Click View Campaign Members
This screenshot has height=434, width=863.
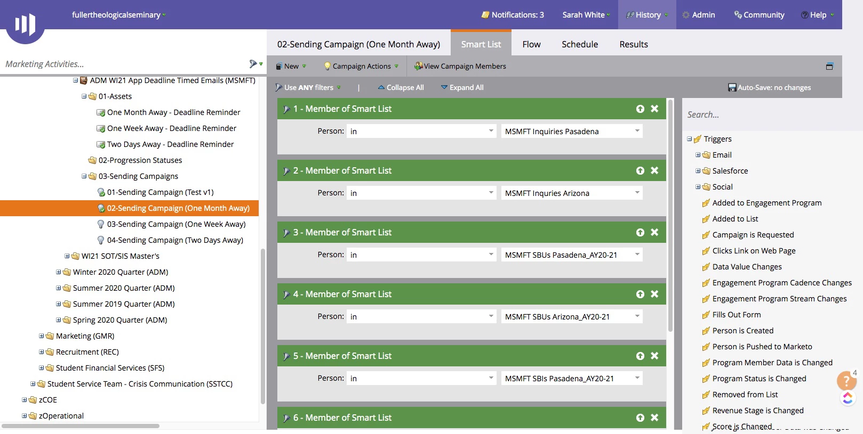pyautogui.click(x=460, y=66)
